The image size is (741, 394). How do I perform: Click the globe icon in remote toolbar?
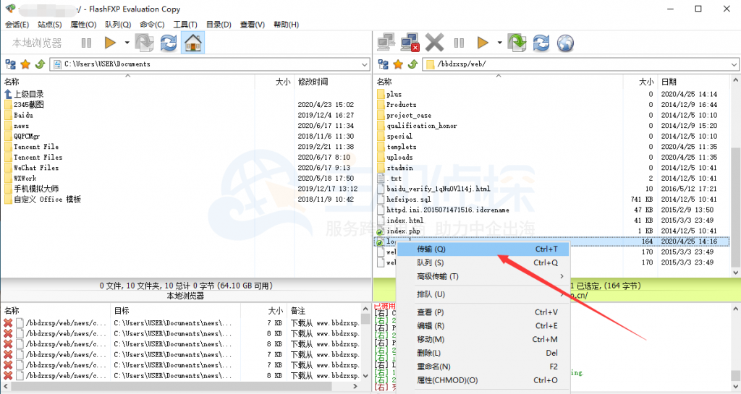565,43
